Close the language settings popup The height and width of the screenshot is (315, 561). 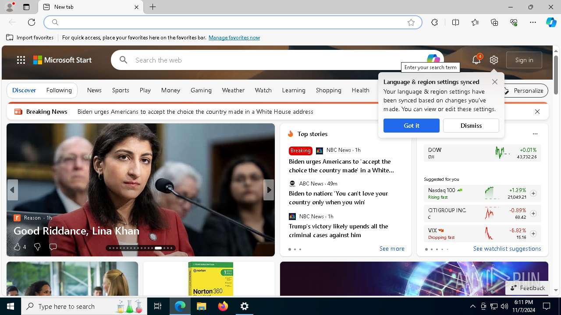click(x=495, y=82)
